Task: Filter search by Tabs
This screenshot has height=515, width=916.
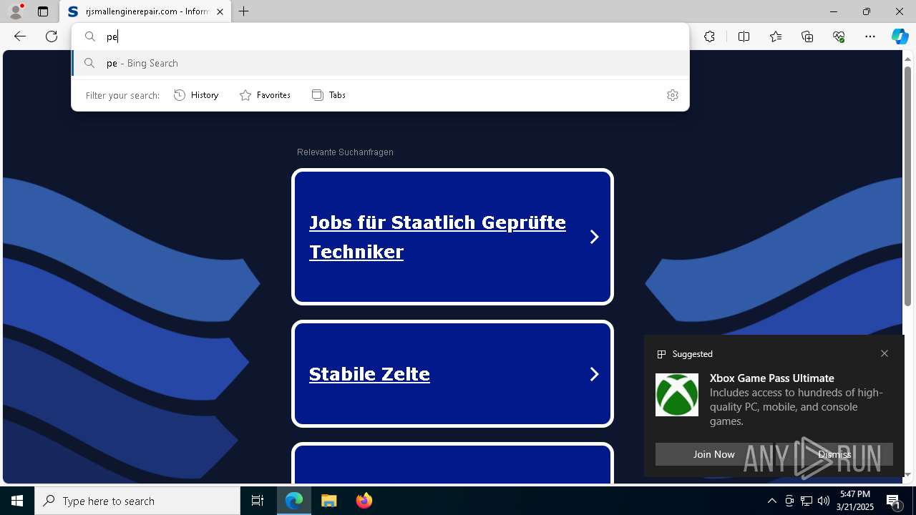Action: pyautogui.click(x=328, y=95)
